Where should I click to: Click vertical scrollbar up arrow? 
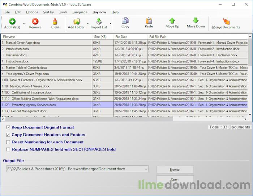click(250, 36)
